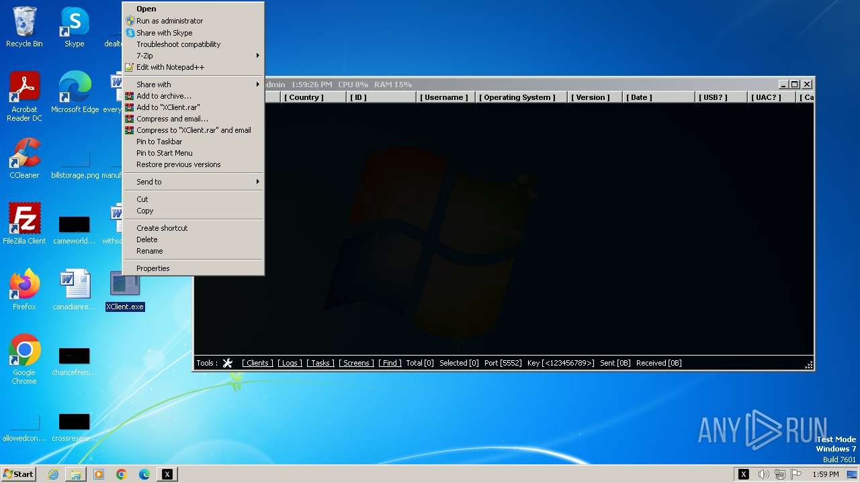Choose Open in the context menu
Image resolution: width=860 pixels, height=483 pixels.
(193, 9)
